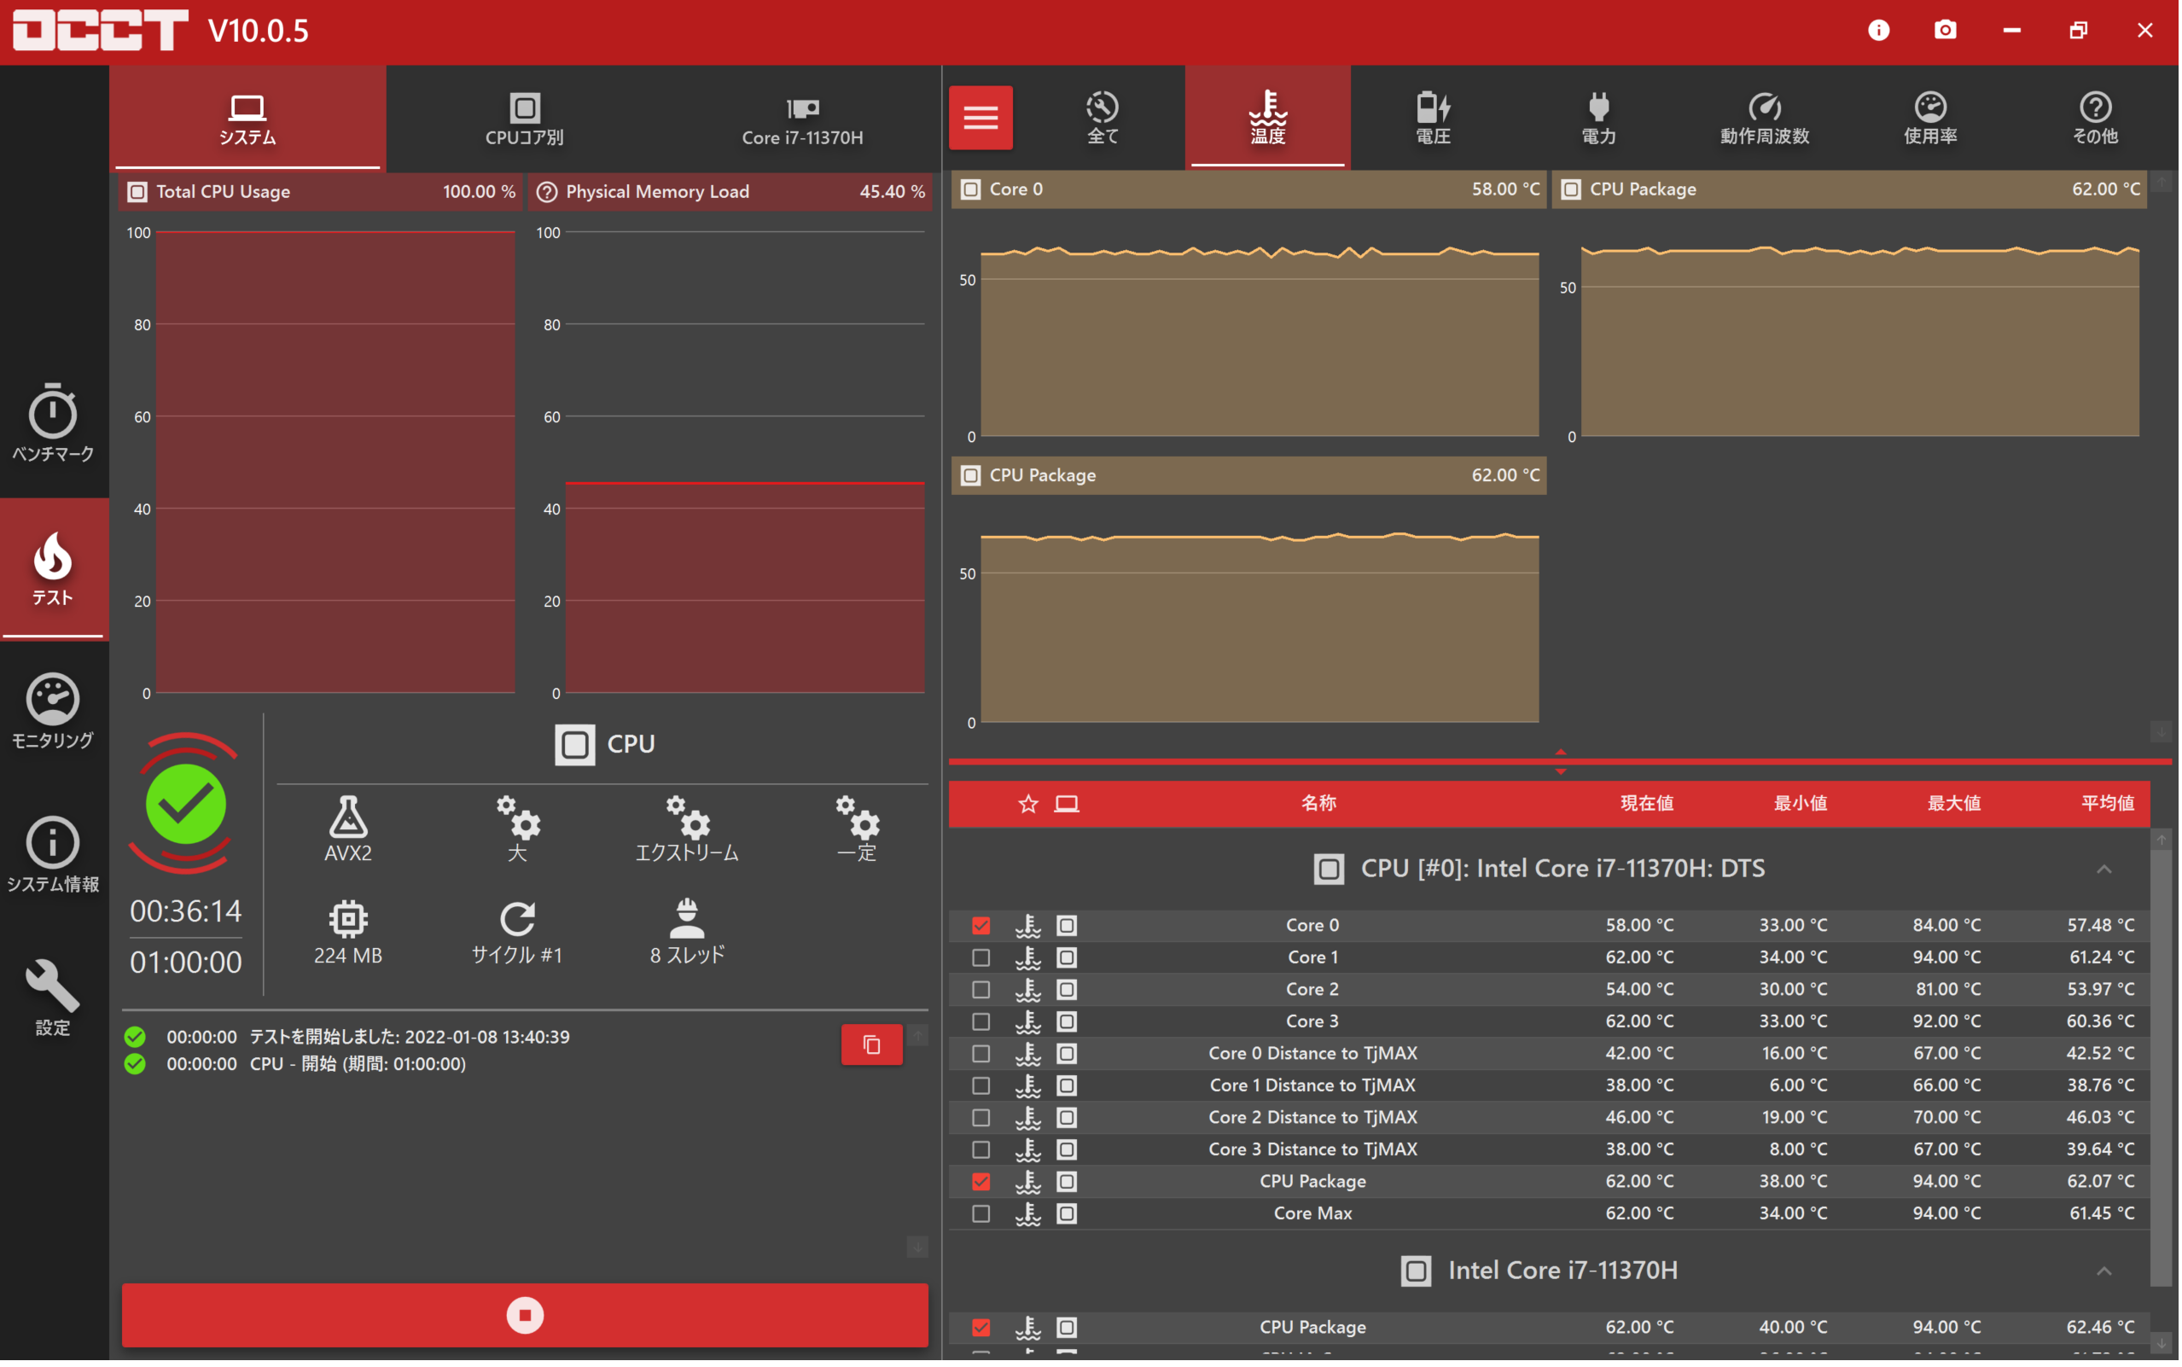
Task: Open the red hamburger menu
Action: 981,118
